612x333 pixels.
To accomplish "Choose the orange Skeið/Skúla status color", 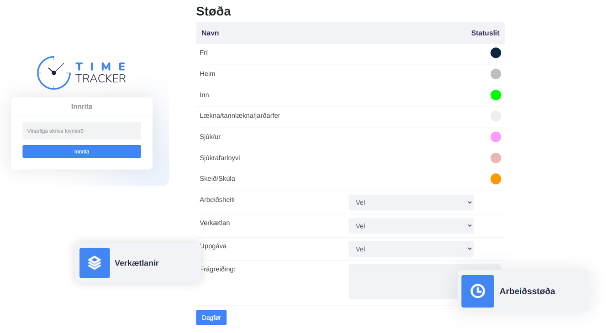I will [x=496, y=179].
